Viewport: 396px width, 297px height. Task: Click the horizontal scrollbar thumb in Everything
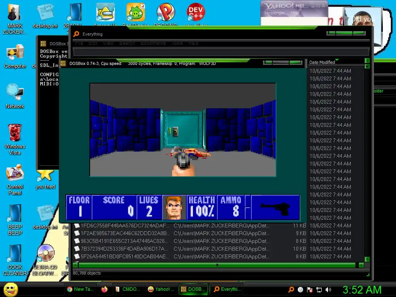[x=217, y=265]
